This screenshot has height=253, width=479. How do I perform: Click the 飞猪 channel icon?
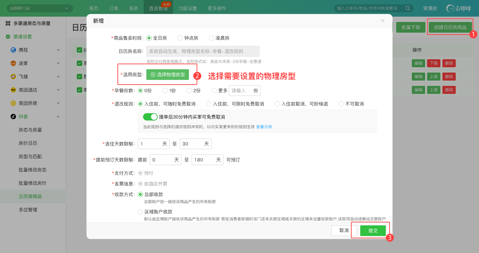point(13,77)
